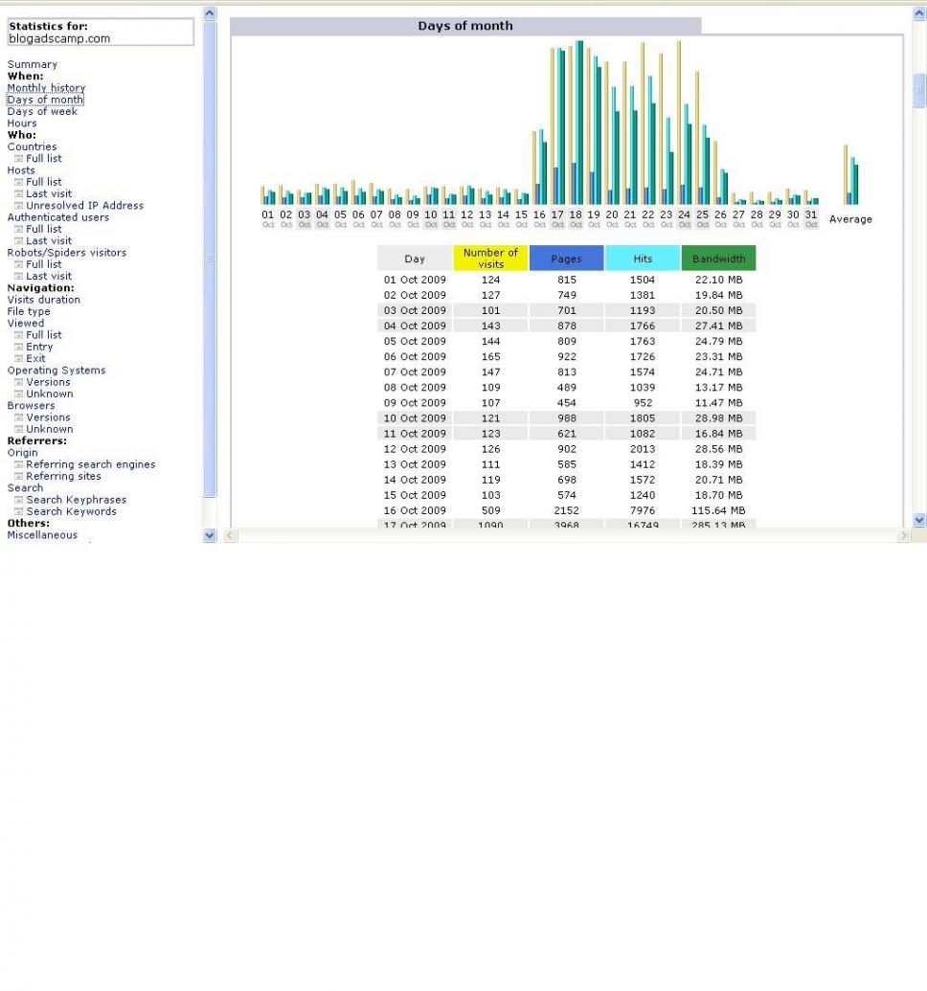This screenshot has width=927, height=991.
Task: Click the yellow Number of visits header
Action: point(490,259)
